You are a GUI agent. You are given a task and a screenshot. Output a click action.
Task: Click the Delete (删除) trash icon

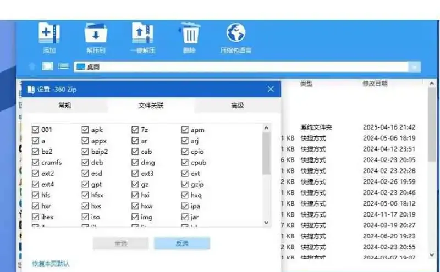189,33
